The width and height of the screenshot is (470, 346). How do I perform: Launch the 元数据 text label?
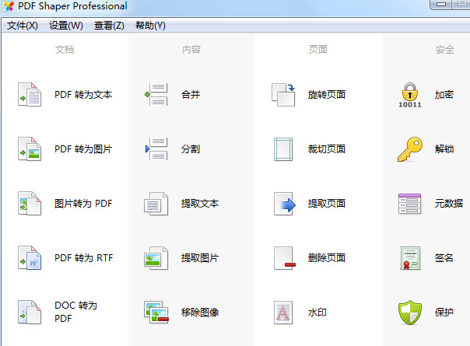pyautogui.click(x=449, y=204)
